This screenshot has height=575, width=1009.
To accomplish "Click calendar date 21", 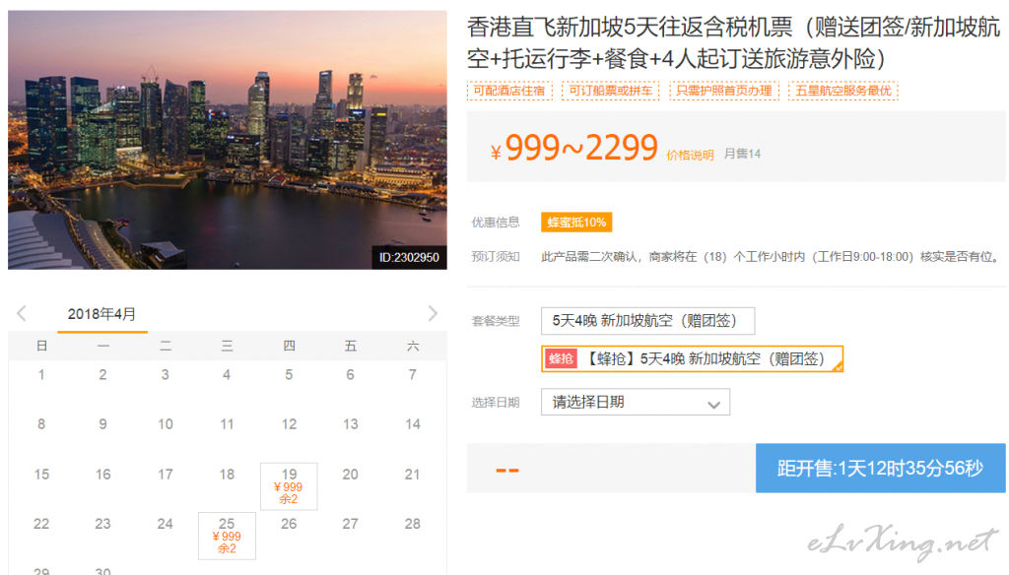I will tap(413, 475).
